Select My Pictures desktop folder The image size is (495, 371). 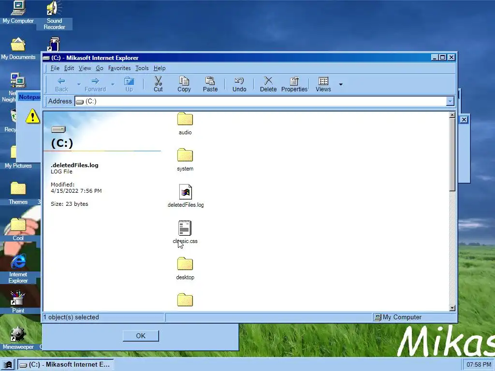pyautogui.click(x=18, y=158)
